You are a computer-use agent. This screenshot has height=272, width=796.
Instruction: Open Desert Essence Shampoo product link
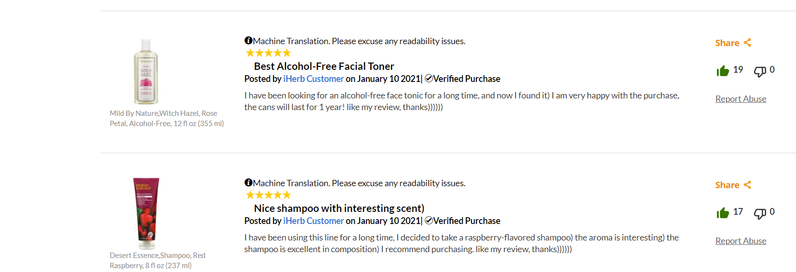[x=158, y=260]
